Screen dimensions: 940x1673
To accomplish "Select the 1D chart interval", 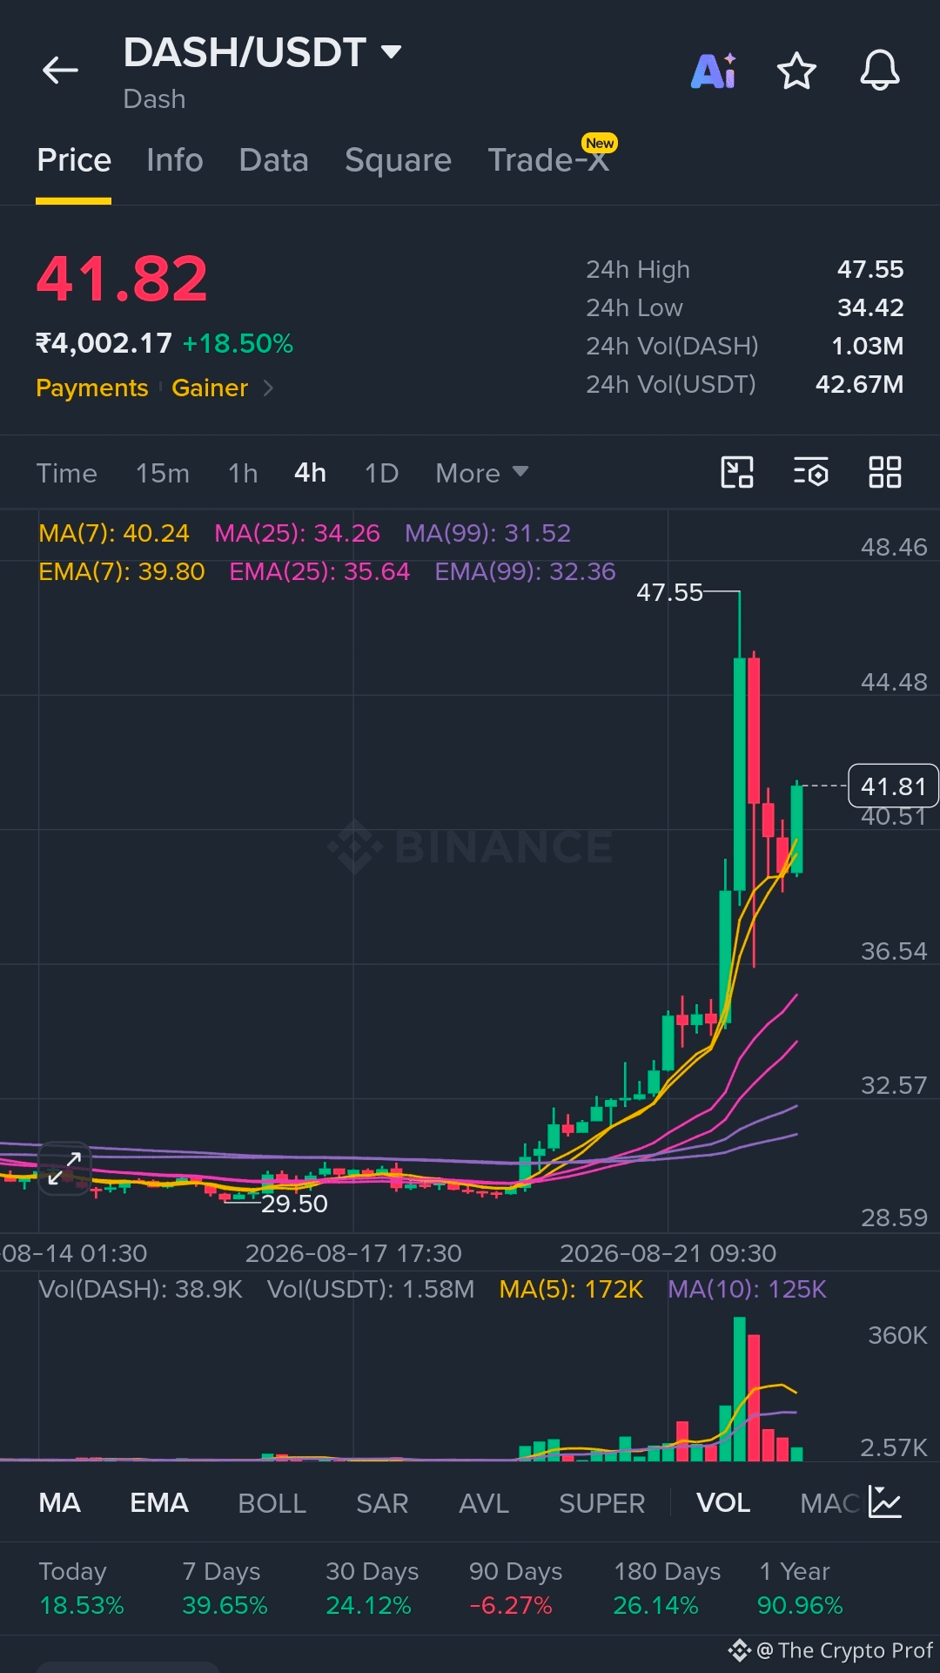I will click(381, 473).
